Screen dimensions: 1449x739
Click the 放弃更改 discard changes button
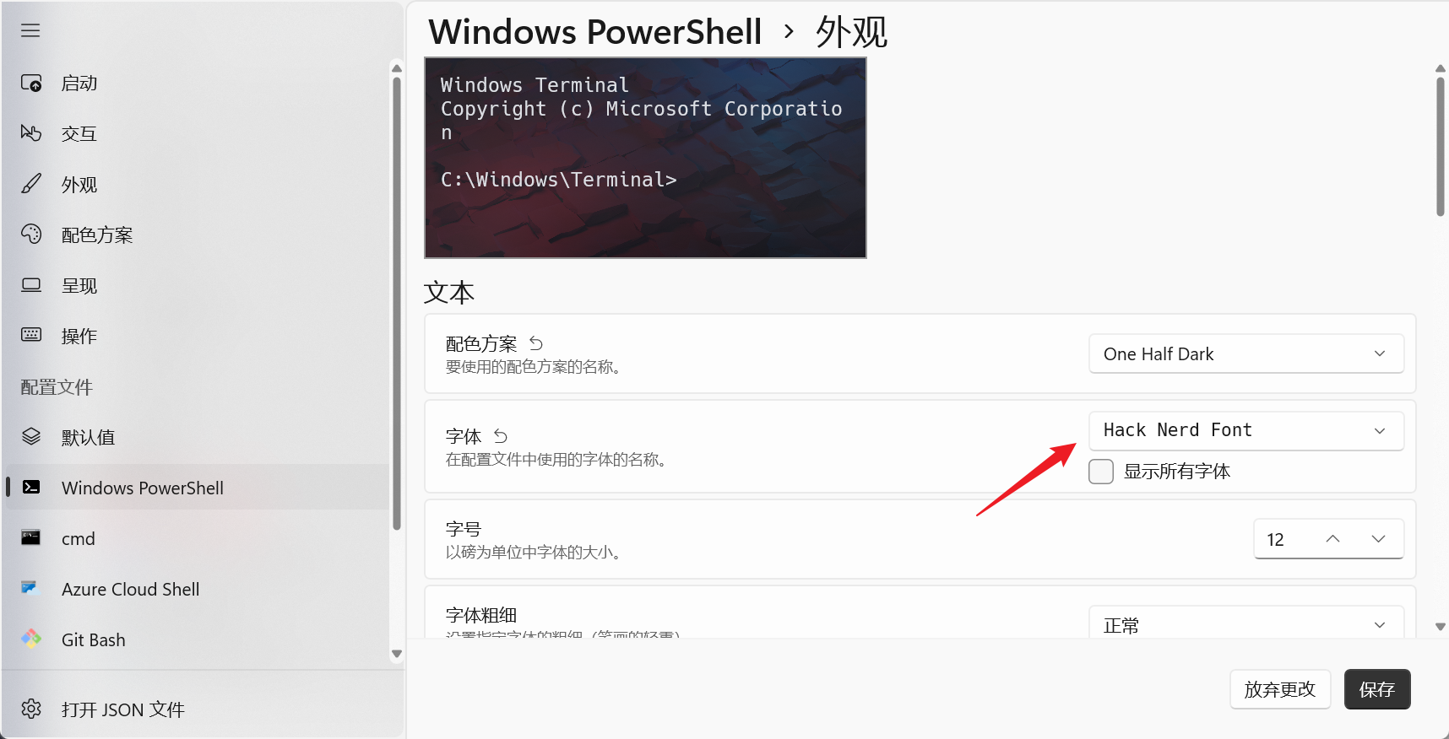[x=1280, y=689]
